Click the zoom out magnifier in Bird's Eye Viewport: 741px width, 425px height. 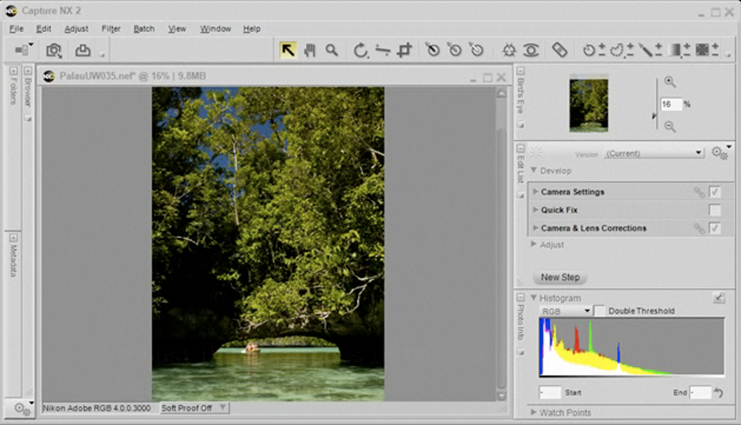pyautogui.click(x=670, y=126)
